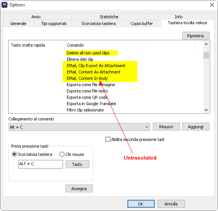Select 'EMail, Clip Export As Attachment' command
This screenshot has width=218, height=211.
96,66
